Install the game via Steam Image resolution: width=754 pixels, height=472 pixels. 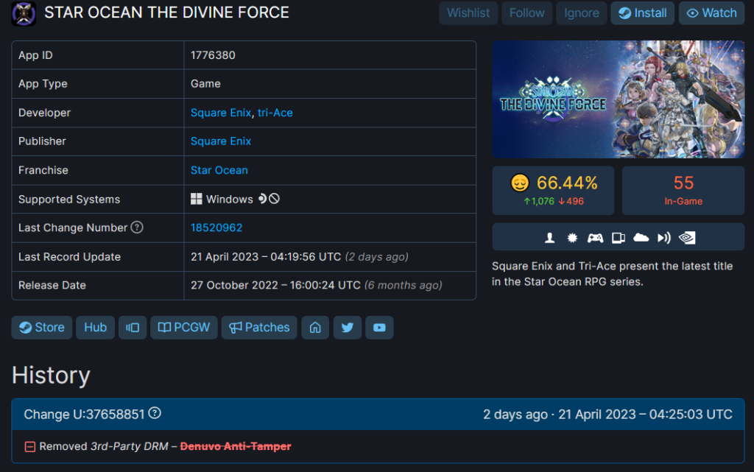click(642, 13)
